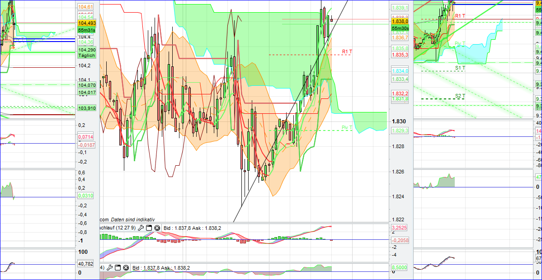This screenshot has width=542, height=280.
Task: Click the green 55m31s countdown on the left chart
Action: [x=87, y=29]
